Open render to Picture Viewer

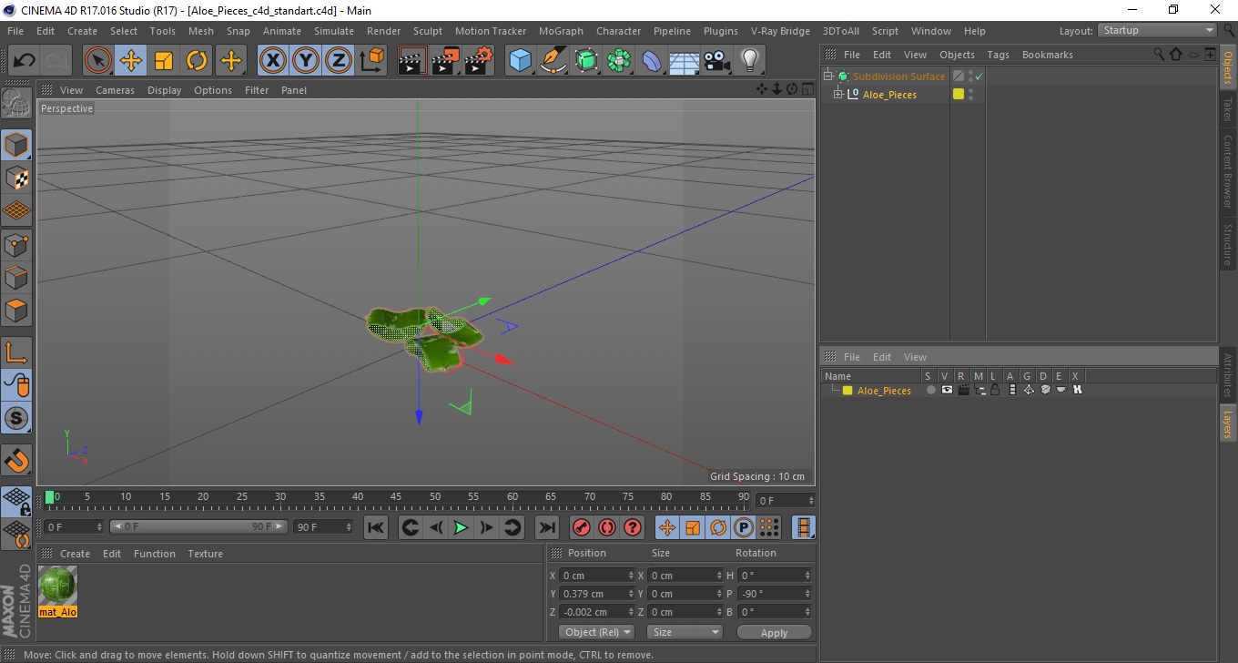[x=445, y=61]
